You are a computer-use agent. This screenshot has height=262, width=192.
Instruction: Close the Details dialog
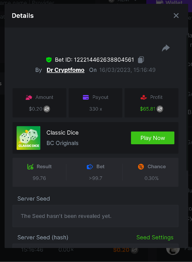coord(176,16)
